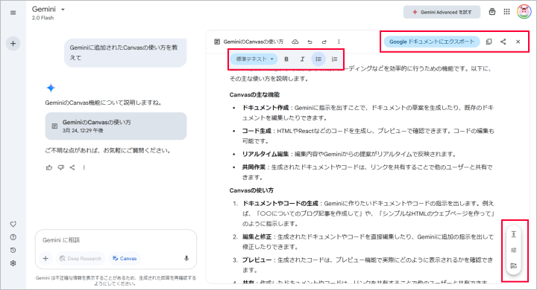Share the canvas document
The image size is (537, 290).
point(503,42)
